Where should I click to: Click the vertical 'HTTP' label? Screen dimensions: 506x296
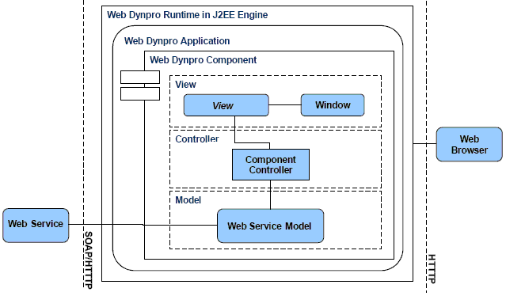click(x=432, y=268)
